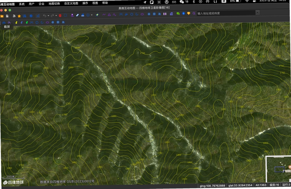This screenshot has width=291, height=189.
Task: Click the yellow star favorites icon
Action: [x=19, y=16]
